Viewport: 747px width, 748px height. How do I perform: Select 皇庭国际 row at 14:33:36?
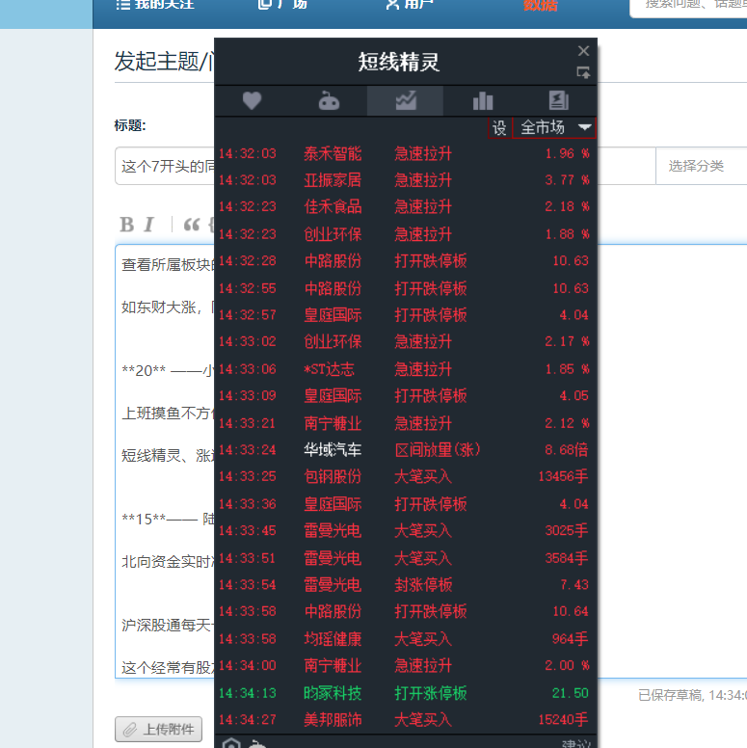pos(405,504)
